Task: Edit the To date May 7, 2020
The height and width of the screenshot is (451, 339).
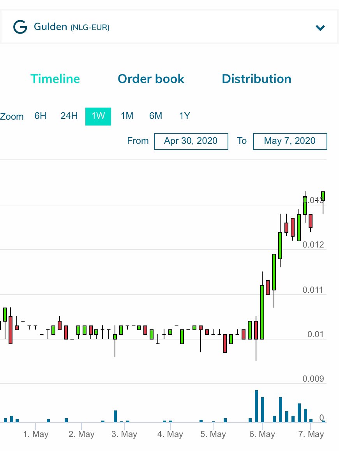Action: coord(290,141)
